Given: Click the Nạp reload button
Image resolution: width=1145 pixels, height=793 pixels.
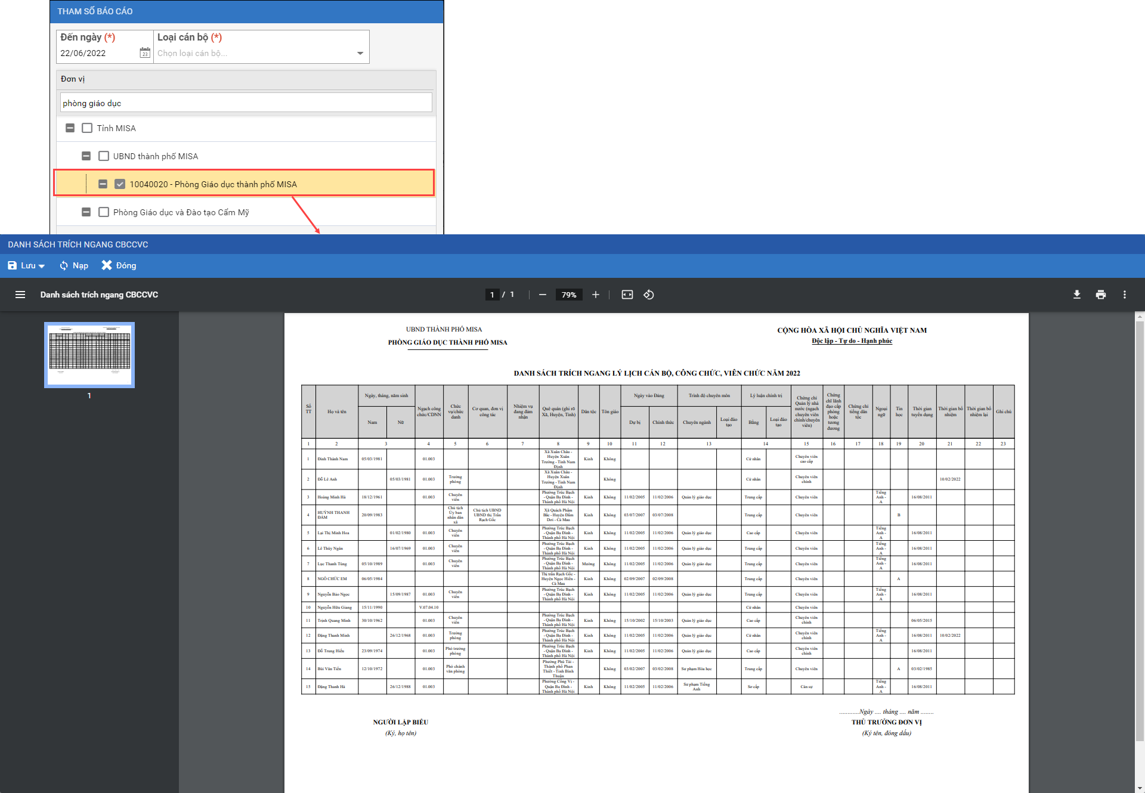Looking at the screenshot, I should tap(74, 266).
